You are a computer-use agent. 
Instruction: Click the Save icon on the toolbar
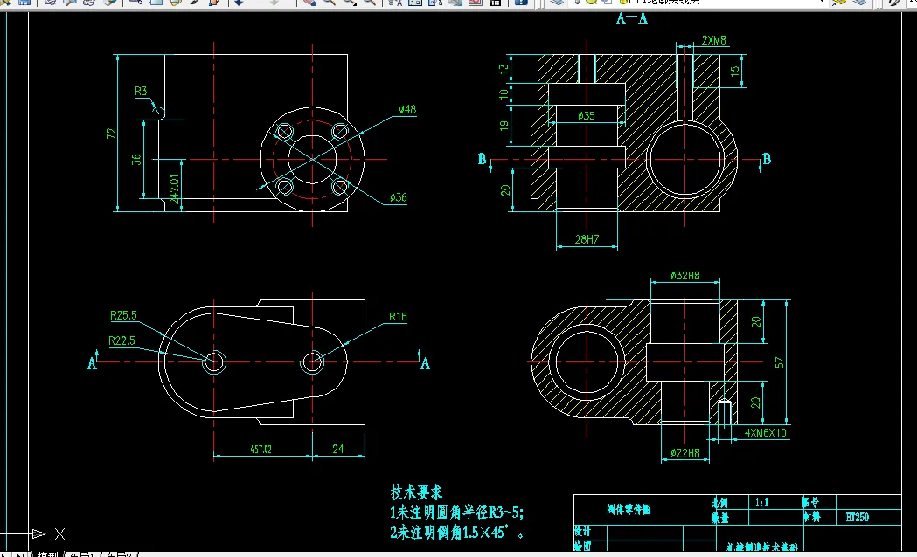24,3
